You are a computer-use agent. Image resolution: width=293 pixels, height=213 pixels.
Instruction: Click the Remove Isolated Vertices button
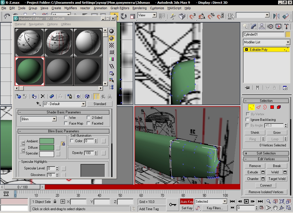[266, 192]
